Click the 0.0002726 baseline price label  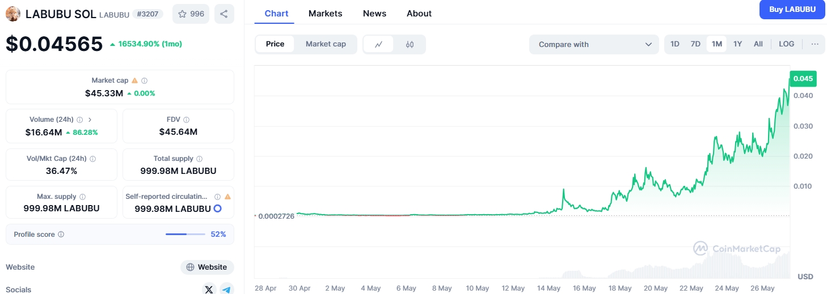276,216
